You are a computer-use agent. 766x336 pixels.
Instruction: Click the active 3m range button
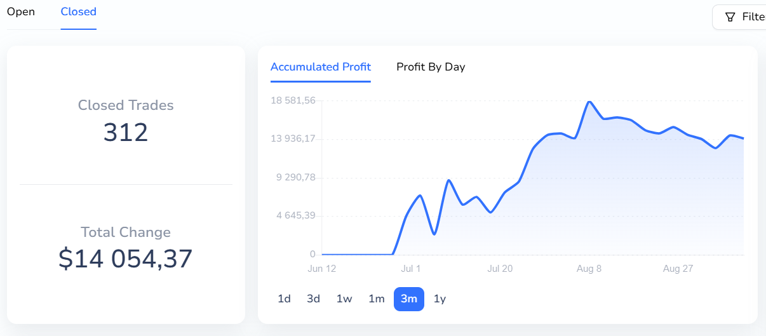[409, 299]
